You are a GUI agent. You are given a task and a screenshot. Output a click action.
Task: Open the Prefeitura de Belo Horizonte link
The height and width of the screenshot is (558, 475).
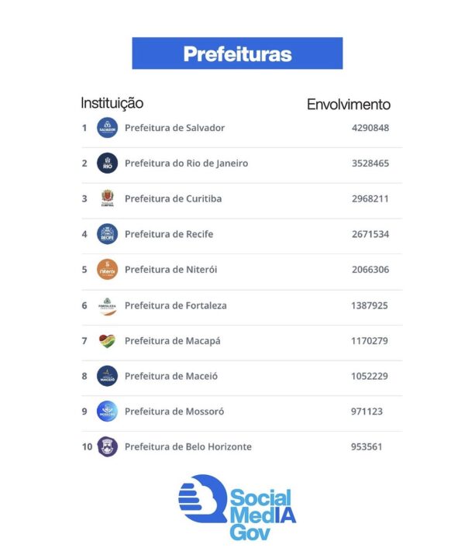[x=188, y=446]
